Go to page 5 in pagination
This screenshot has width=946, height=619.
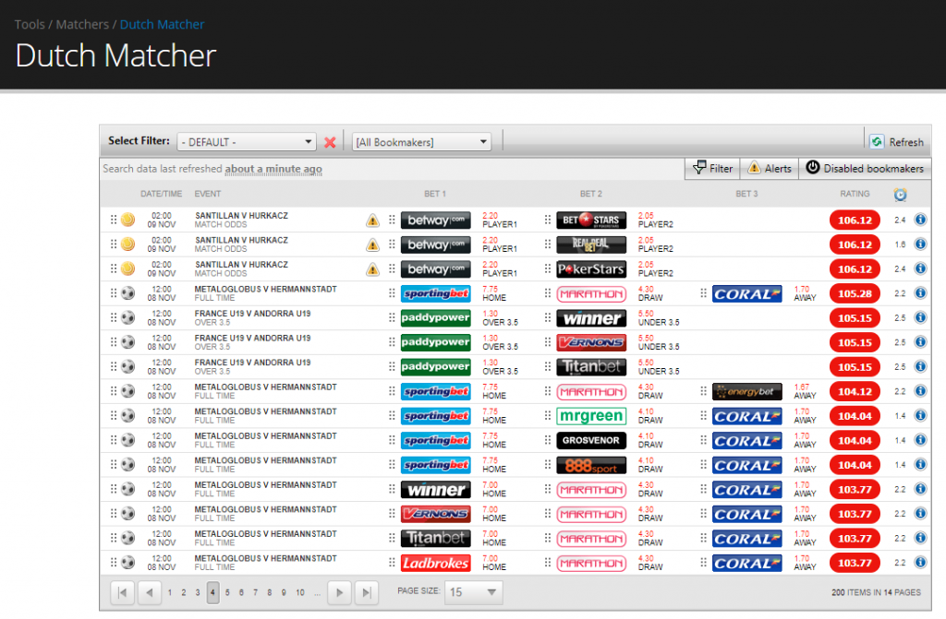pos(227,592)
